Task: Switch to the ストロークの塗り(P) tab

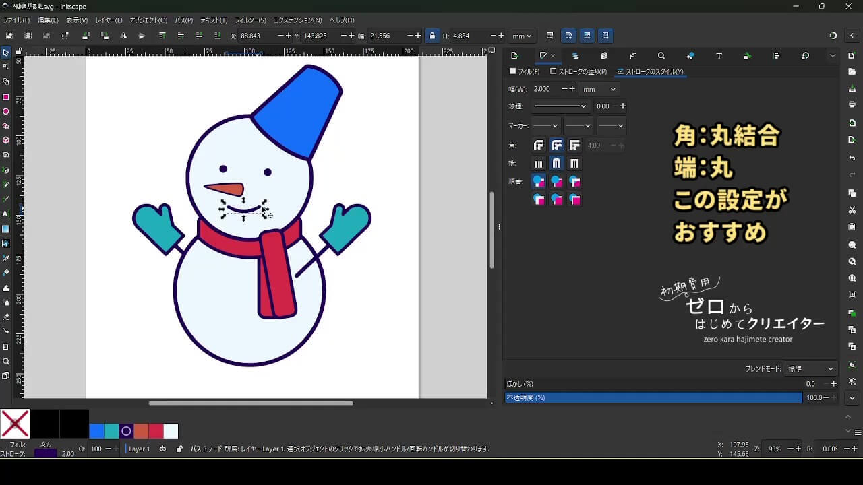Action: [578, 71]
